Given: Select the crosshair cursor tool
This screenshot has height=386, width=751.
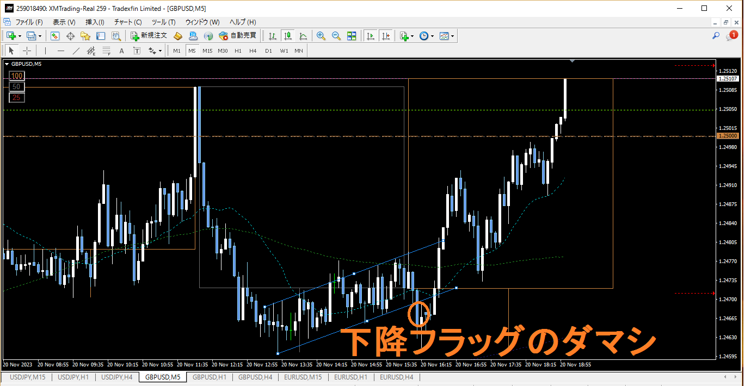Looking at the screenshot, I should click(27, 51).
